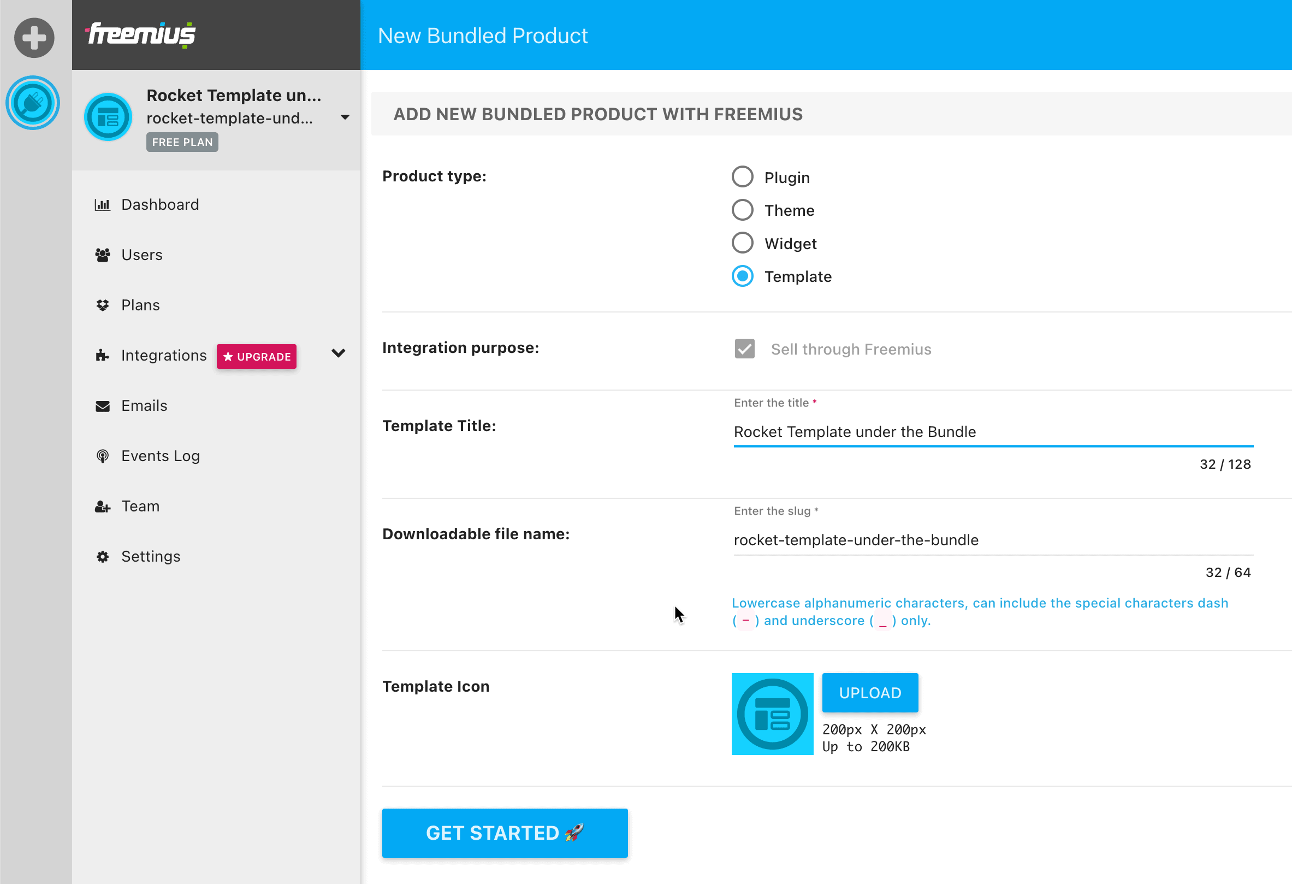Click the 'New Bundled Product' page title
The image size is (1292, 884).
coord(483,36)
